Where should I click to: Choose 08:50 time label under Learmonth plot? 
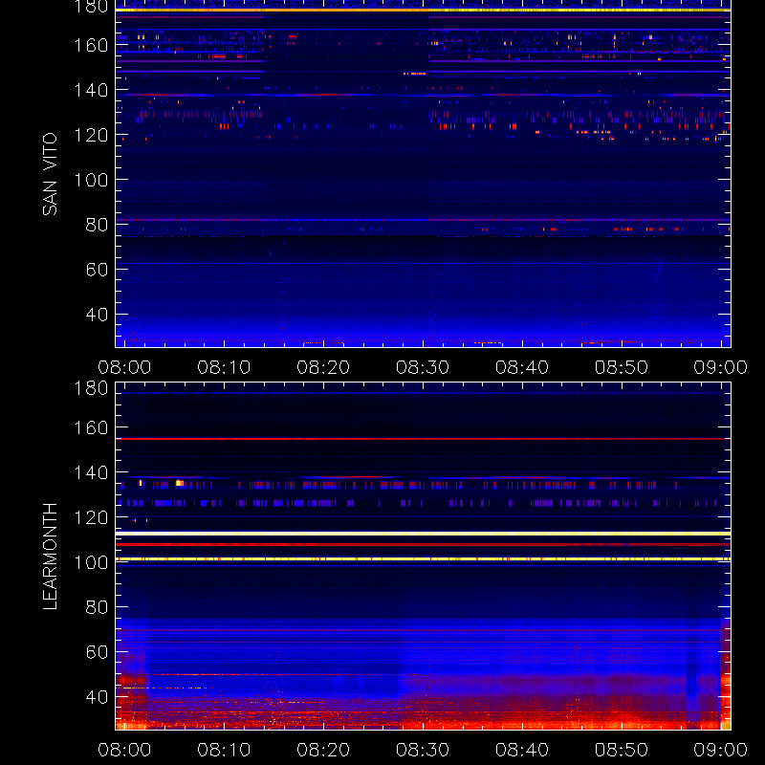[x=622, y=750]
